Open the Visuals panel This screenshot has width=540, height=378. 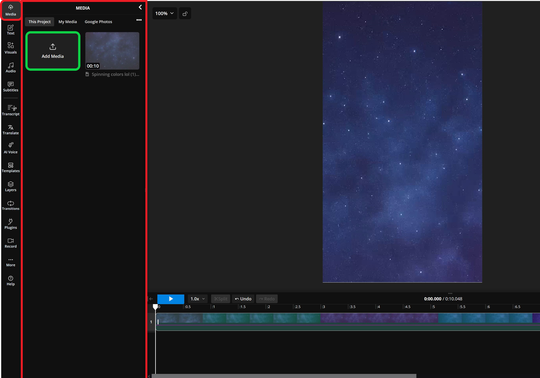tap(11, 48)
